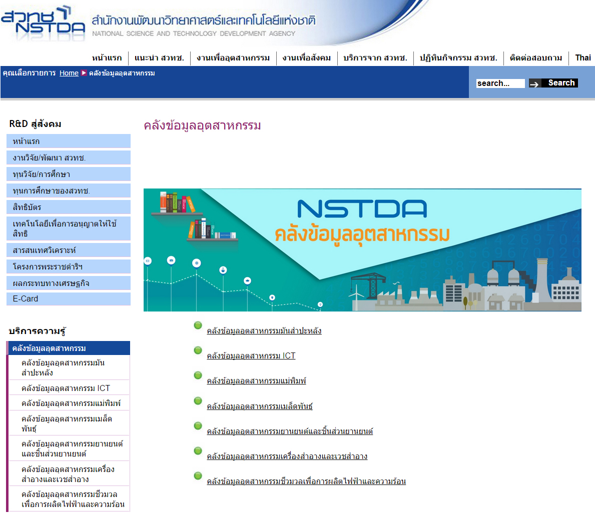Select งานเพื่อสังคม in the top navigation

click(307, 58)
